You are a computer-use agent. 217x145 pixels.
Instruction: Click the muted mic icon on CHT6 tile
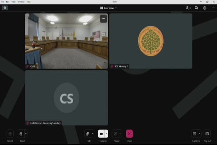28,67
